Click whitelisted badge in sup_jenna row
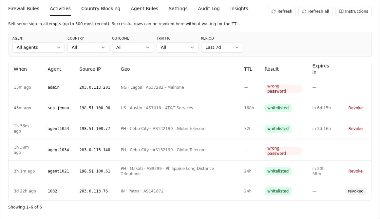 click(x=278, y=108)
